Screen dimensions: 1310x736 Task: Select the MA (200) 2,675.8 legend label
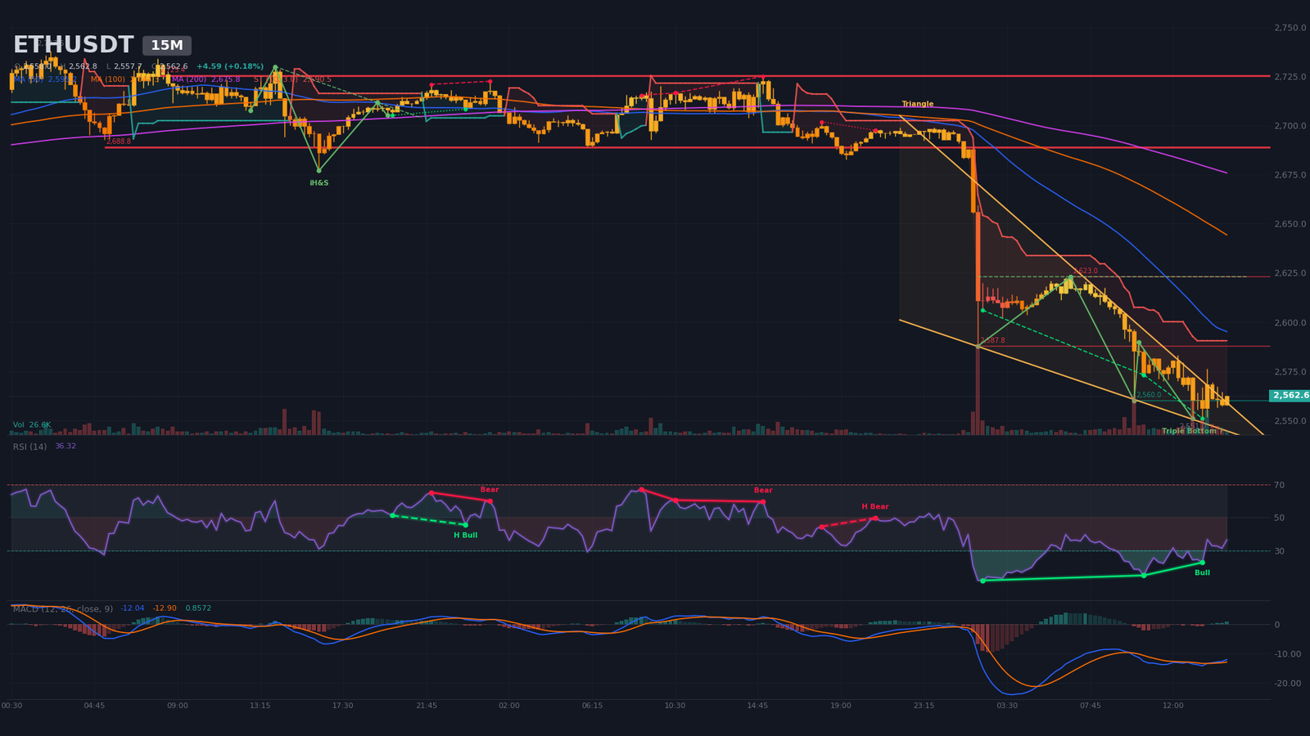(x=206, y=79)
